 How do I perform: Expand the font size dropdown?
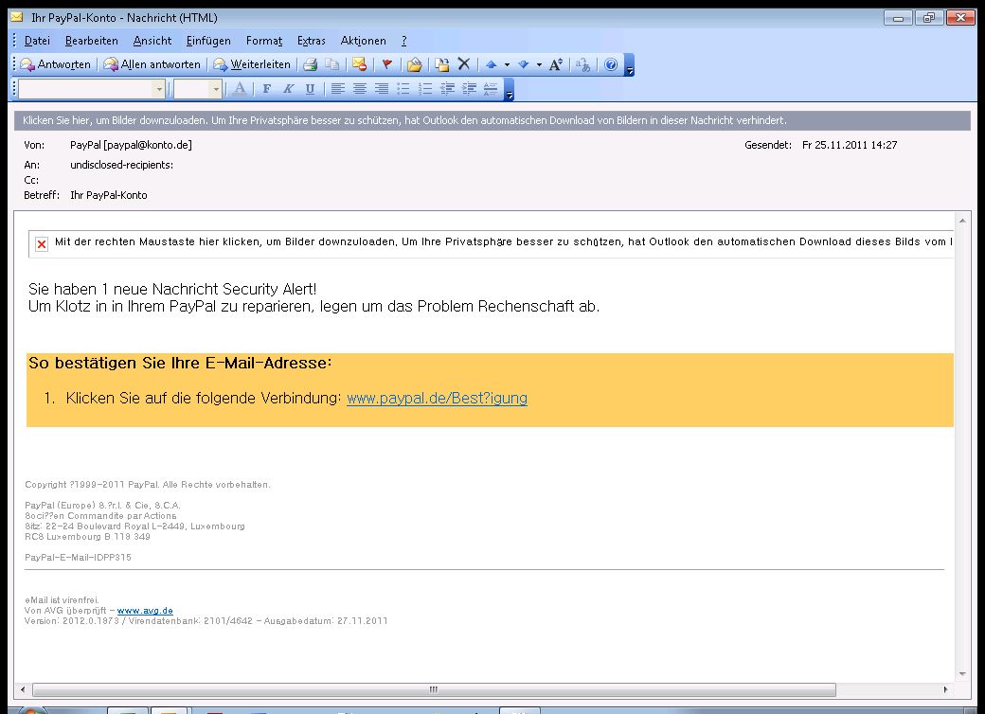[x=216, y=89]
